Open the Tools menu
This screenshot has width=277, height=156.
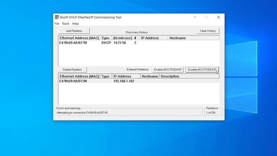click(65, 23)
